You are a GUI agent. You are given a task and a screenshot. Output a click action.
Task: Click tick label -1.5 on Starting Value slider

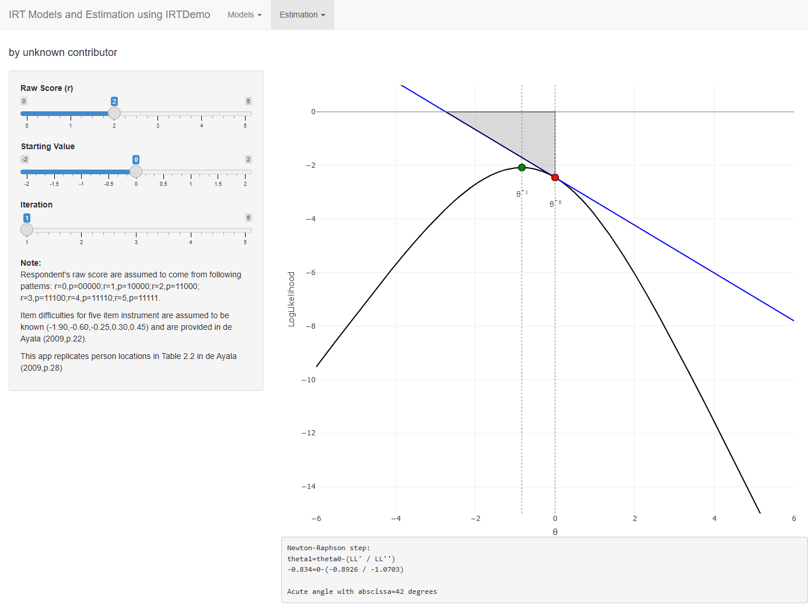pyautogui.click(x=54, y=184)
